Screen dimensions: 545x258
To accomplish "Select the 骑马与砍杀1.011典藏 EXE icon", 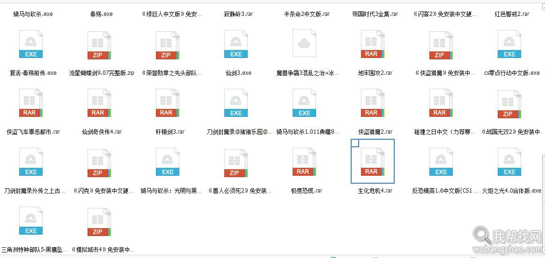I will 304,103.
